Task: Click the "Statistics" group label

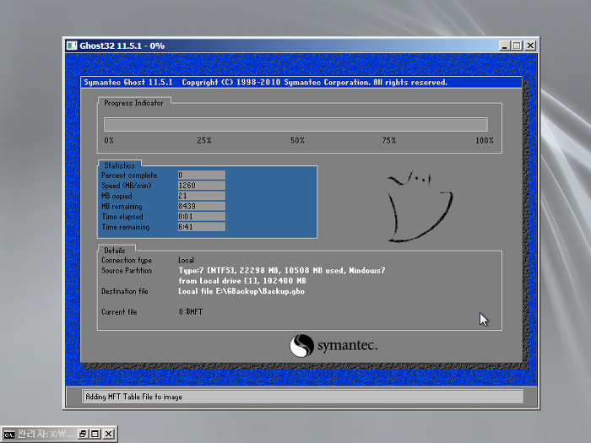Action: pyautogui.click(x=119, y=165)
